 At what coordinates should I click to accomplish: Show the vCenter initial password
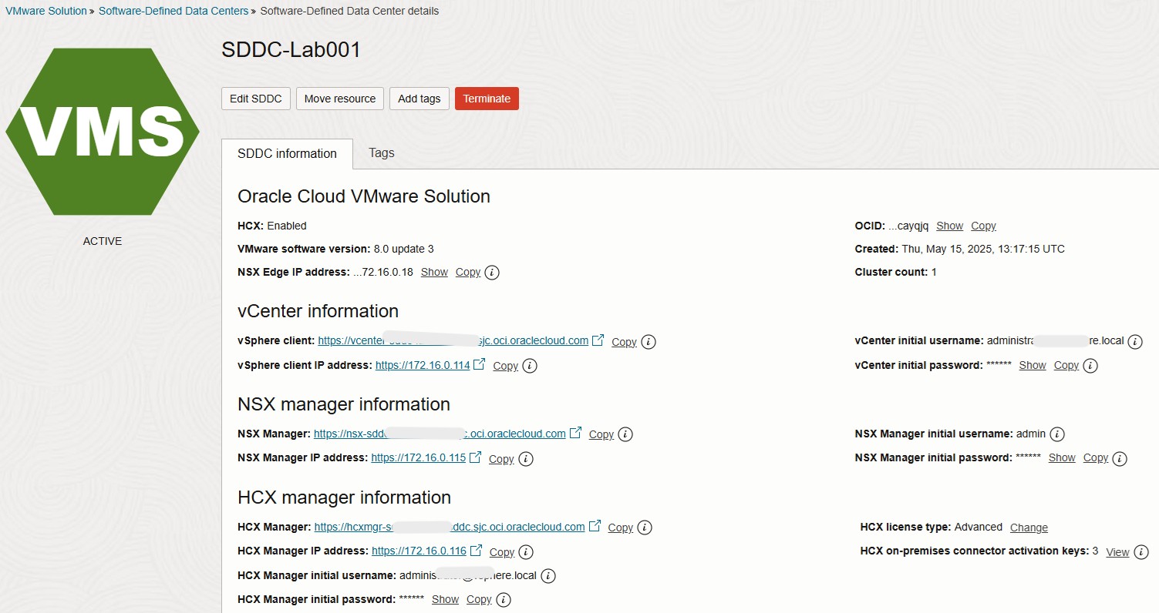click(x=1033, y=365)
